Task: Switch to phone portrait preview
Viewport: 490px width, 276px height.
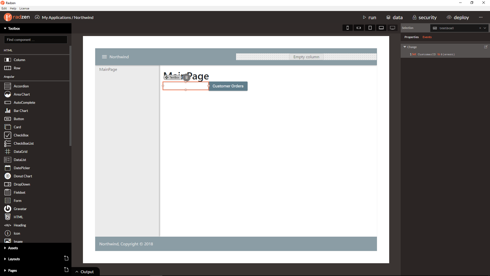Action: coord(347,28)
